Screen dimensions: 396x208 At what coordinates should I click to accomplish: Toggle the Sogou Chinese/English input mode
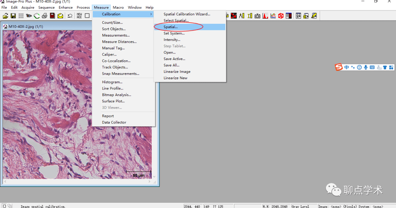coord(346,67)
